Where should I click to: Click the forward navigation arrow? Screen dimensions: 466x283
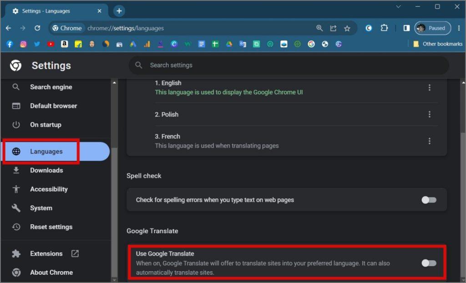tap(23, 28)
